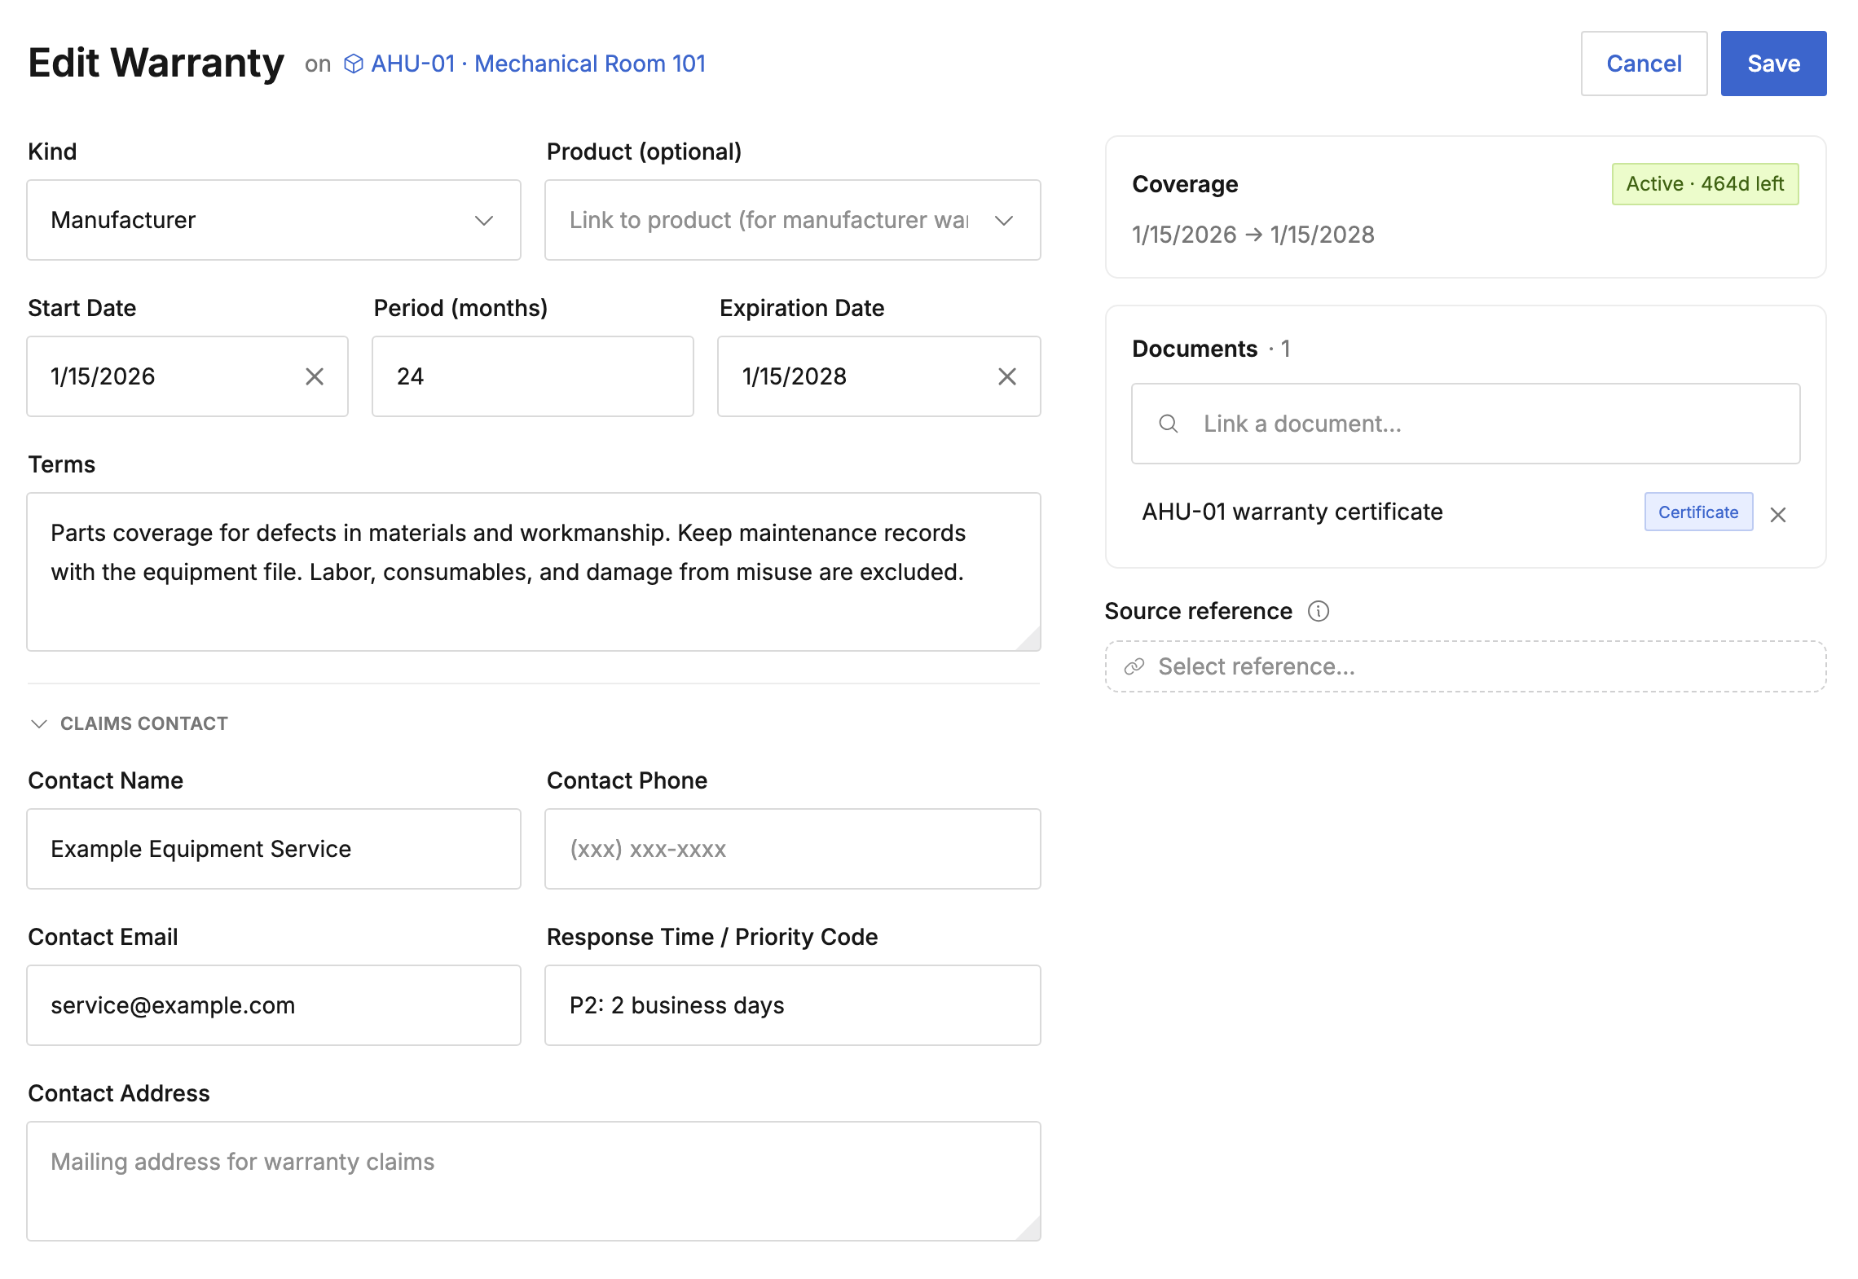Click the coverage range 1/15/2026 → 1/15/2028
The width and height of the screenshot is (1858, 1279).
pyautogui.click(x=1253, y=235)
